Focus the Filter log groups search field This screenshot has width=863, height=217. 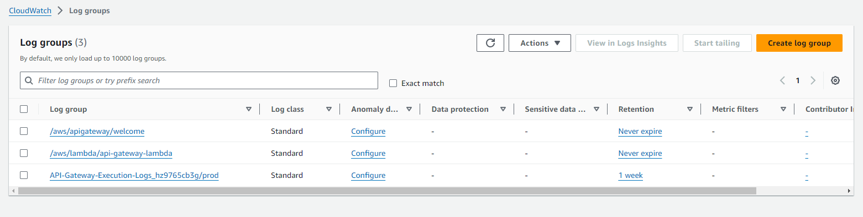pyautogui.click(x=199, y=80)
